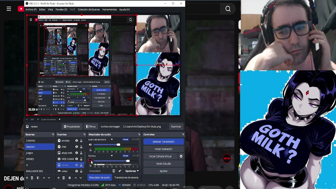Open scene filters icon in Escenas toolbar
336x189 pixels.
(38, 178)
